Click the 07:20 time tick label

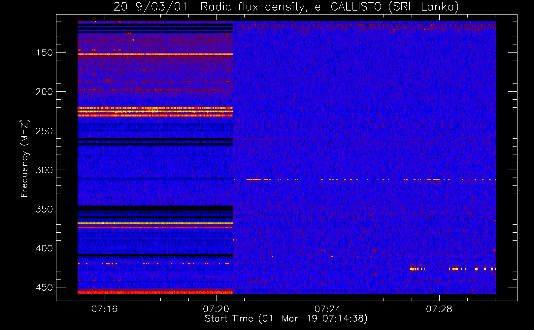point(216,309)
